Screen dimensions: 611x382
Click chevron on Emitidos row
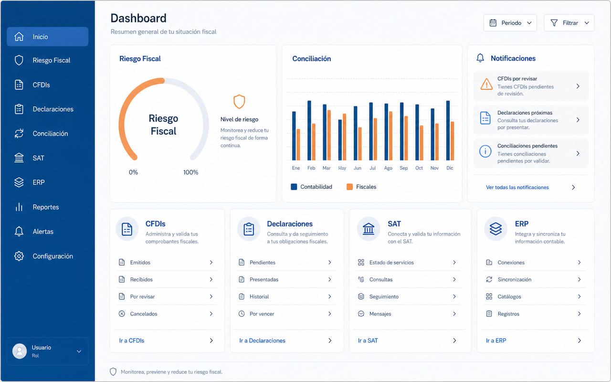click(211, 263)
